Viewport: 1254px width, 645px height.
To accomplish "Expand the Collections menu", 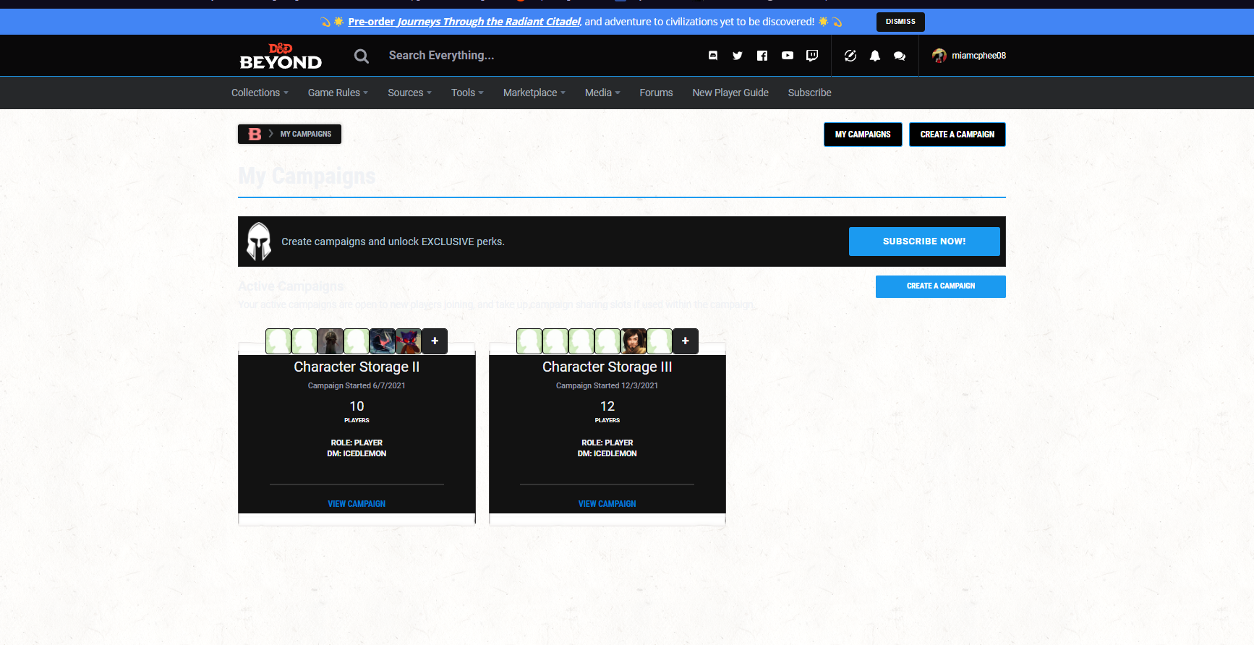I will point(260,93).
